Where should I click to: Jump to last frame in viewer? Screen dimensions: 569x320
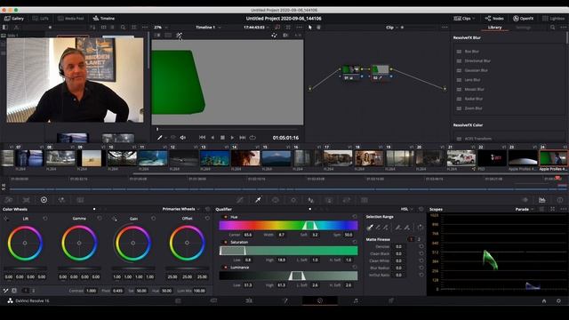243,138
